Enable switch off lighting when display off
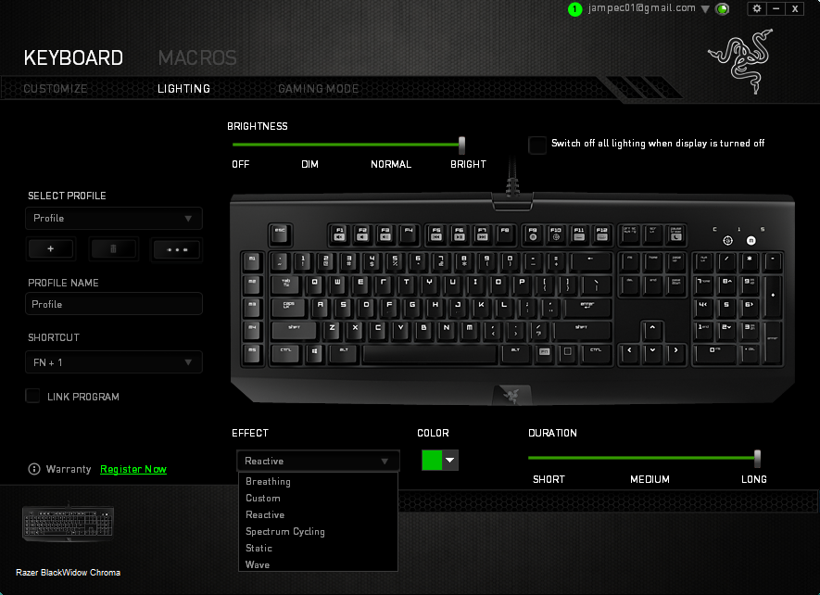This screenshot has height=595, width=820. [537, 145]
